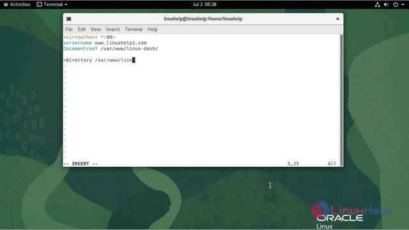Viewport: 409px width, 230px height.
Task: Click on 'servername' keyword
Action: point(77,43)
